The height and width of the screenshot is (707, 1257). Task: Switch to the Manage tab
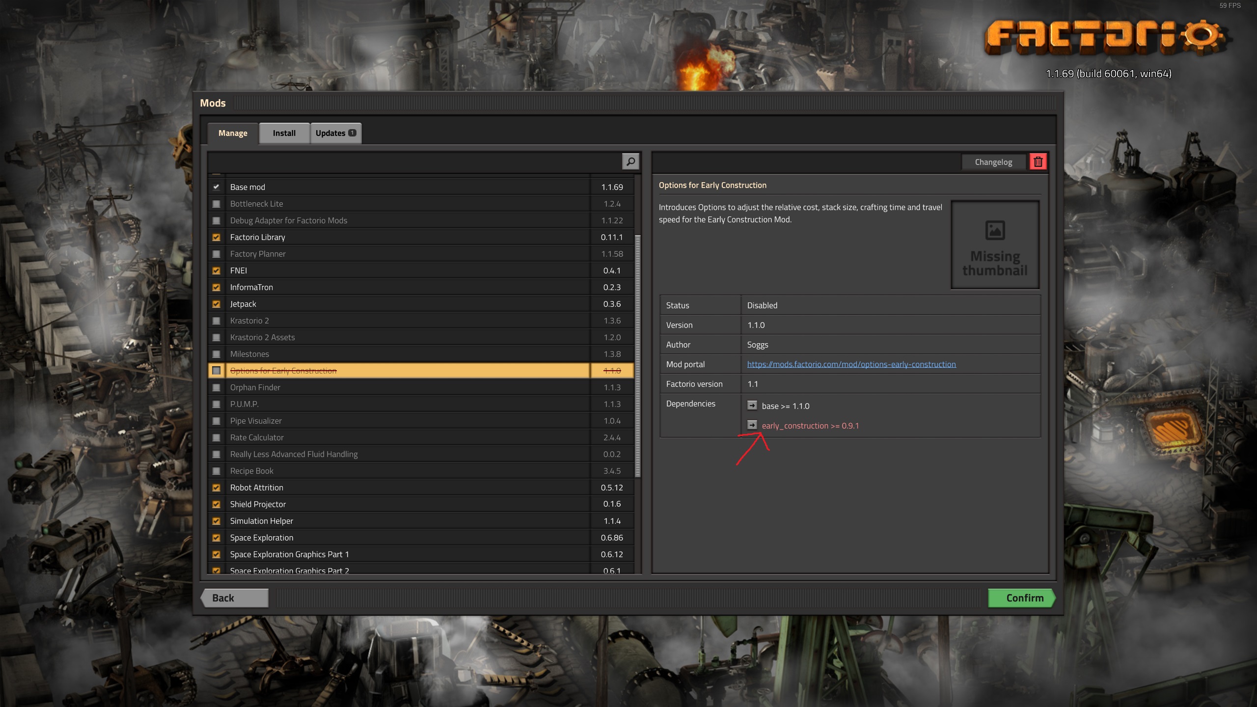pyautogui.click(x=233, y=133)
